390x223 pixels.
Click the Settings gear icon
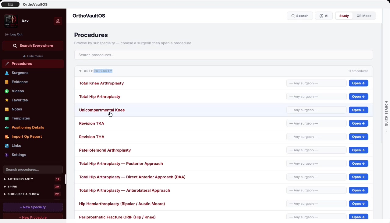(7, 155)
